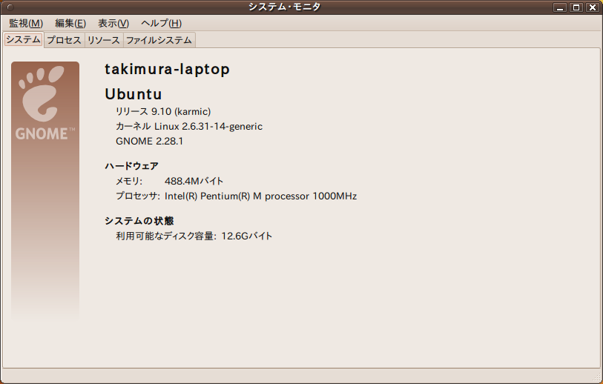
Task: Click the カーネル Linux 2.6.31-14-generic line
Action: point(189,127)
